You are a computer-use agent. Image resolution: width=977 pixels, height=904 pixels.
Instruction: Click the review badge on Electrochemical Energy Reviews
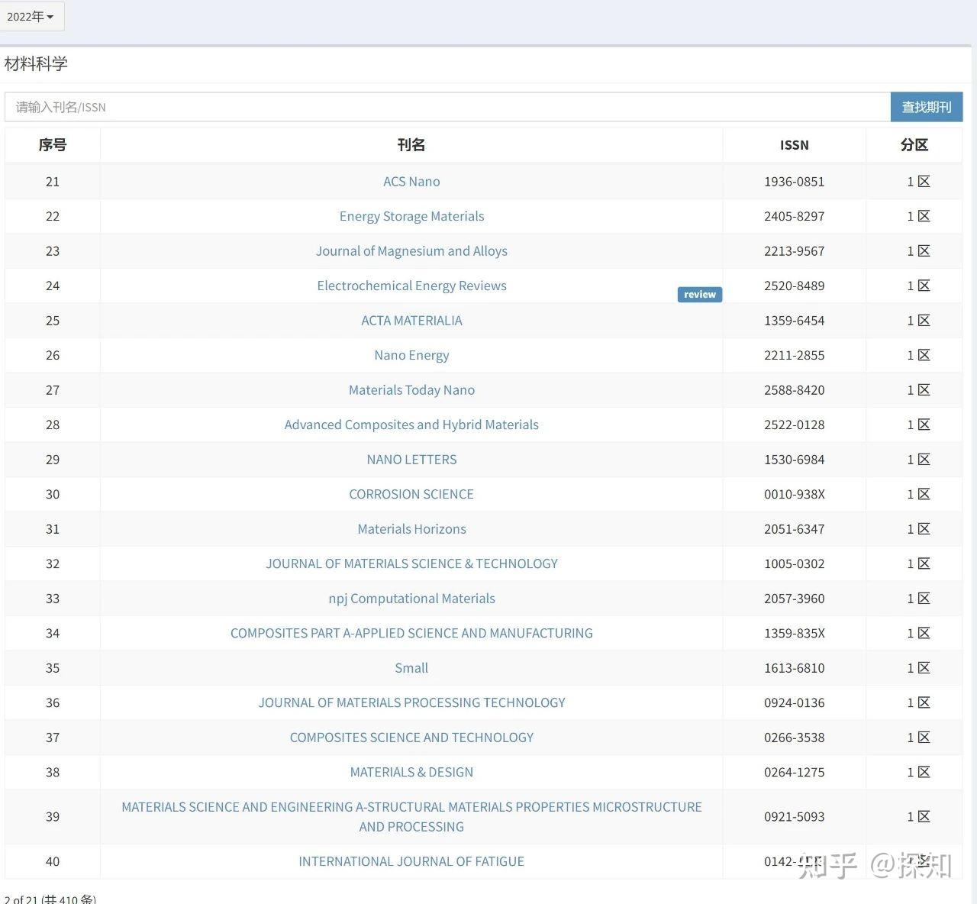click(700, 294)
